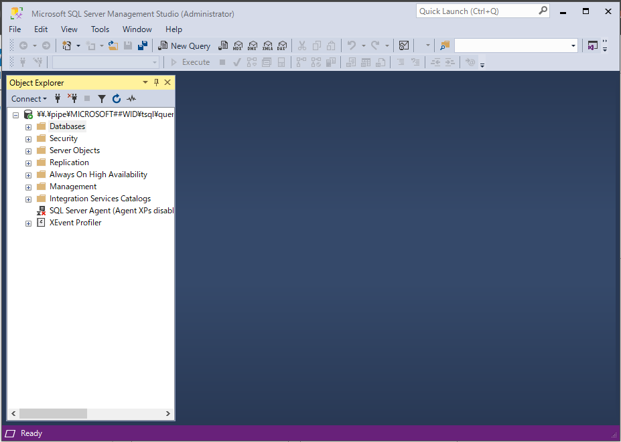Refresh the Object Explorer tree
This screenshot has height=442, width=621.
pyautogui.click(x=116, y=98)
